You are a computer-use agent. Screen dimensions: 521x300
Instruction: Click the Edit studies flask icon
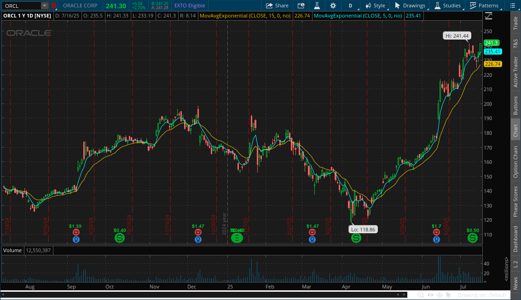317,6
